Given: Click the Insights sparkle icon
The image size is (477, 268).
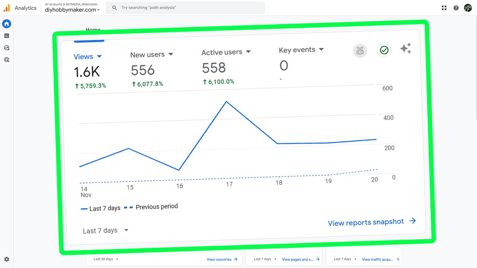Looking at the screenshot, I should click(x=405, y=49).
